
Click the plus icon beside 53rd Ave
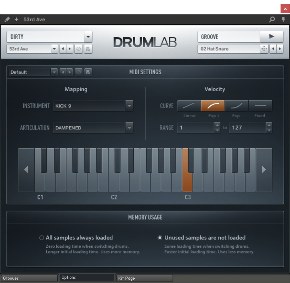(x=16, y=19)
